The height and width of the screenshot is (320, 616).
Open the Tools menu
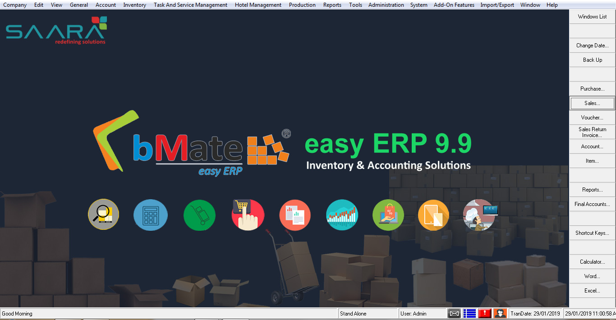pos(355,5)
